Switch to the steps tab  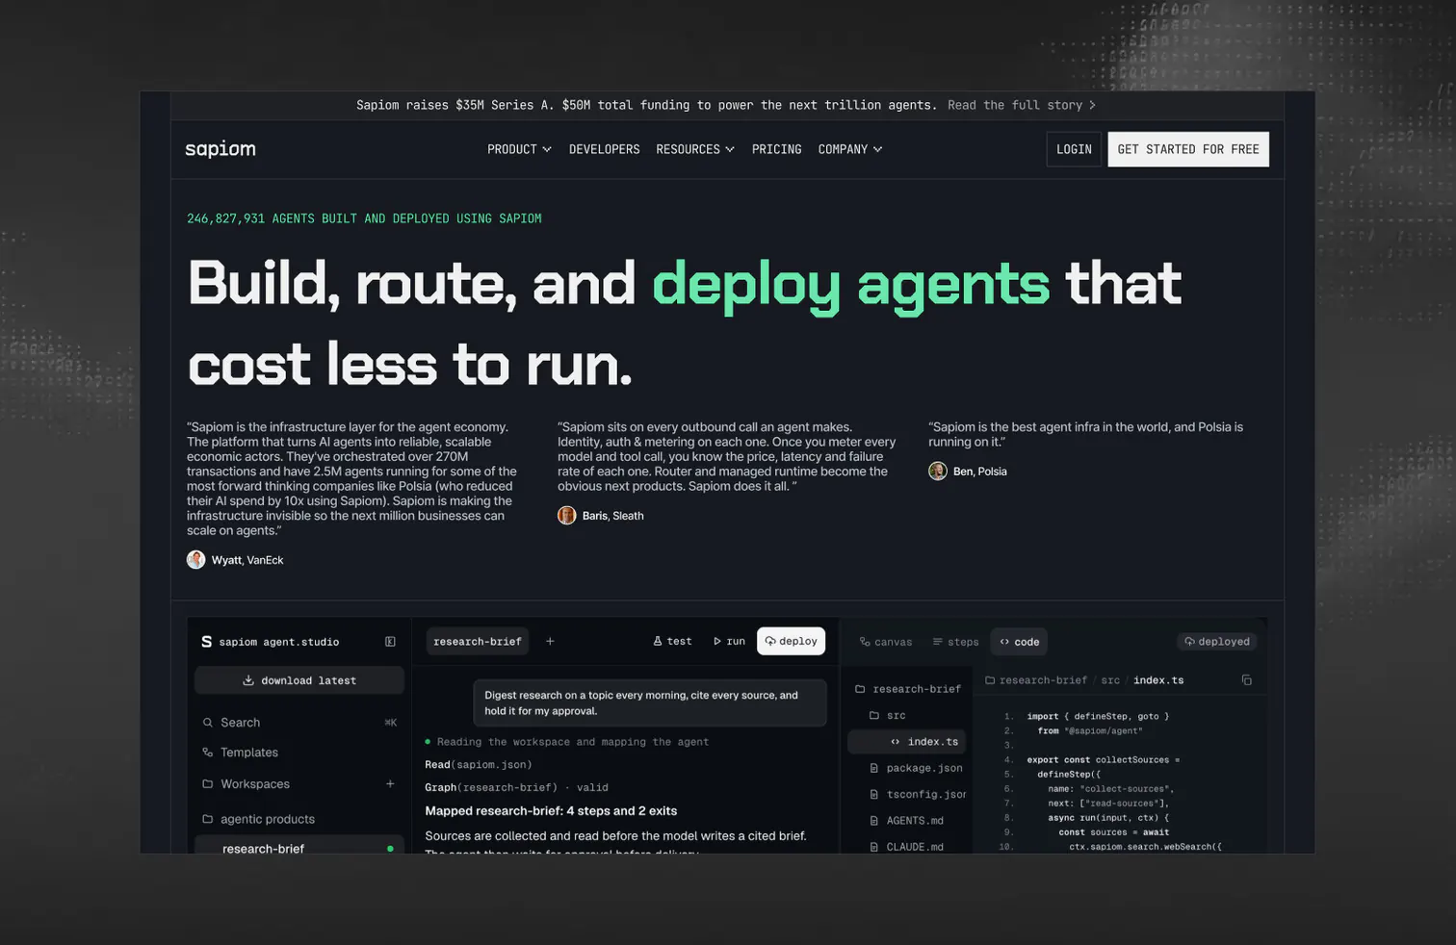pos(955,642)
